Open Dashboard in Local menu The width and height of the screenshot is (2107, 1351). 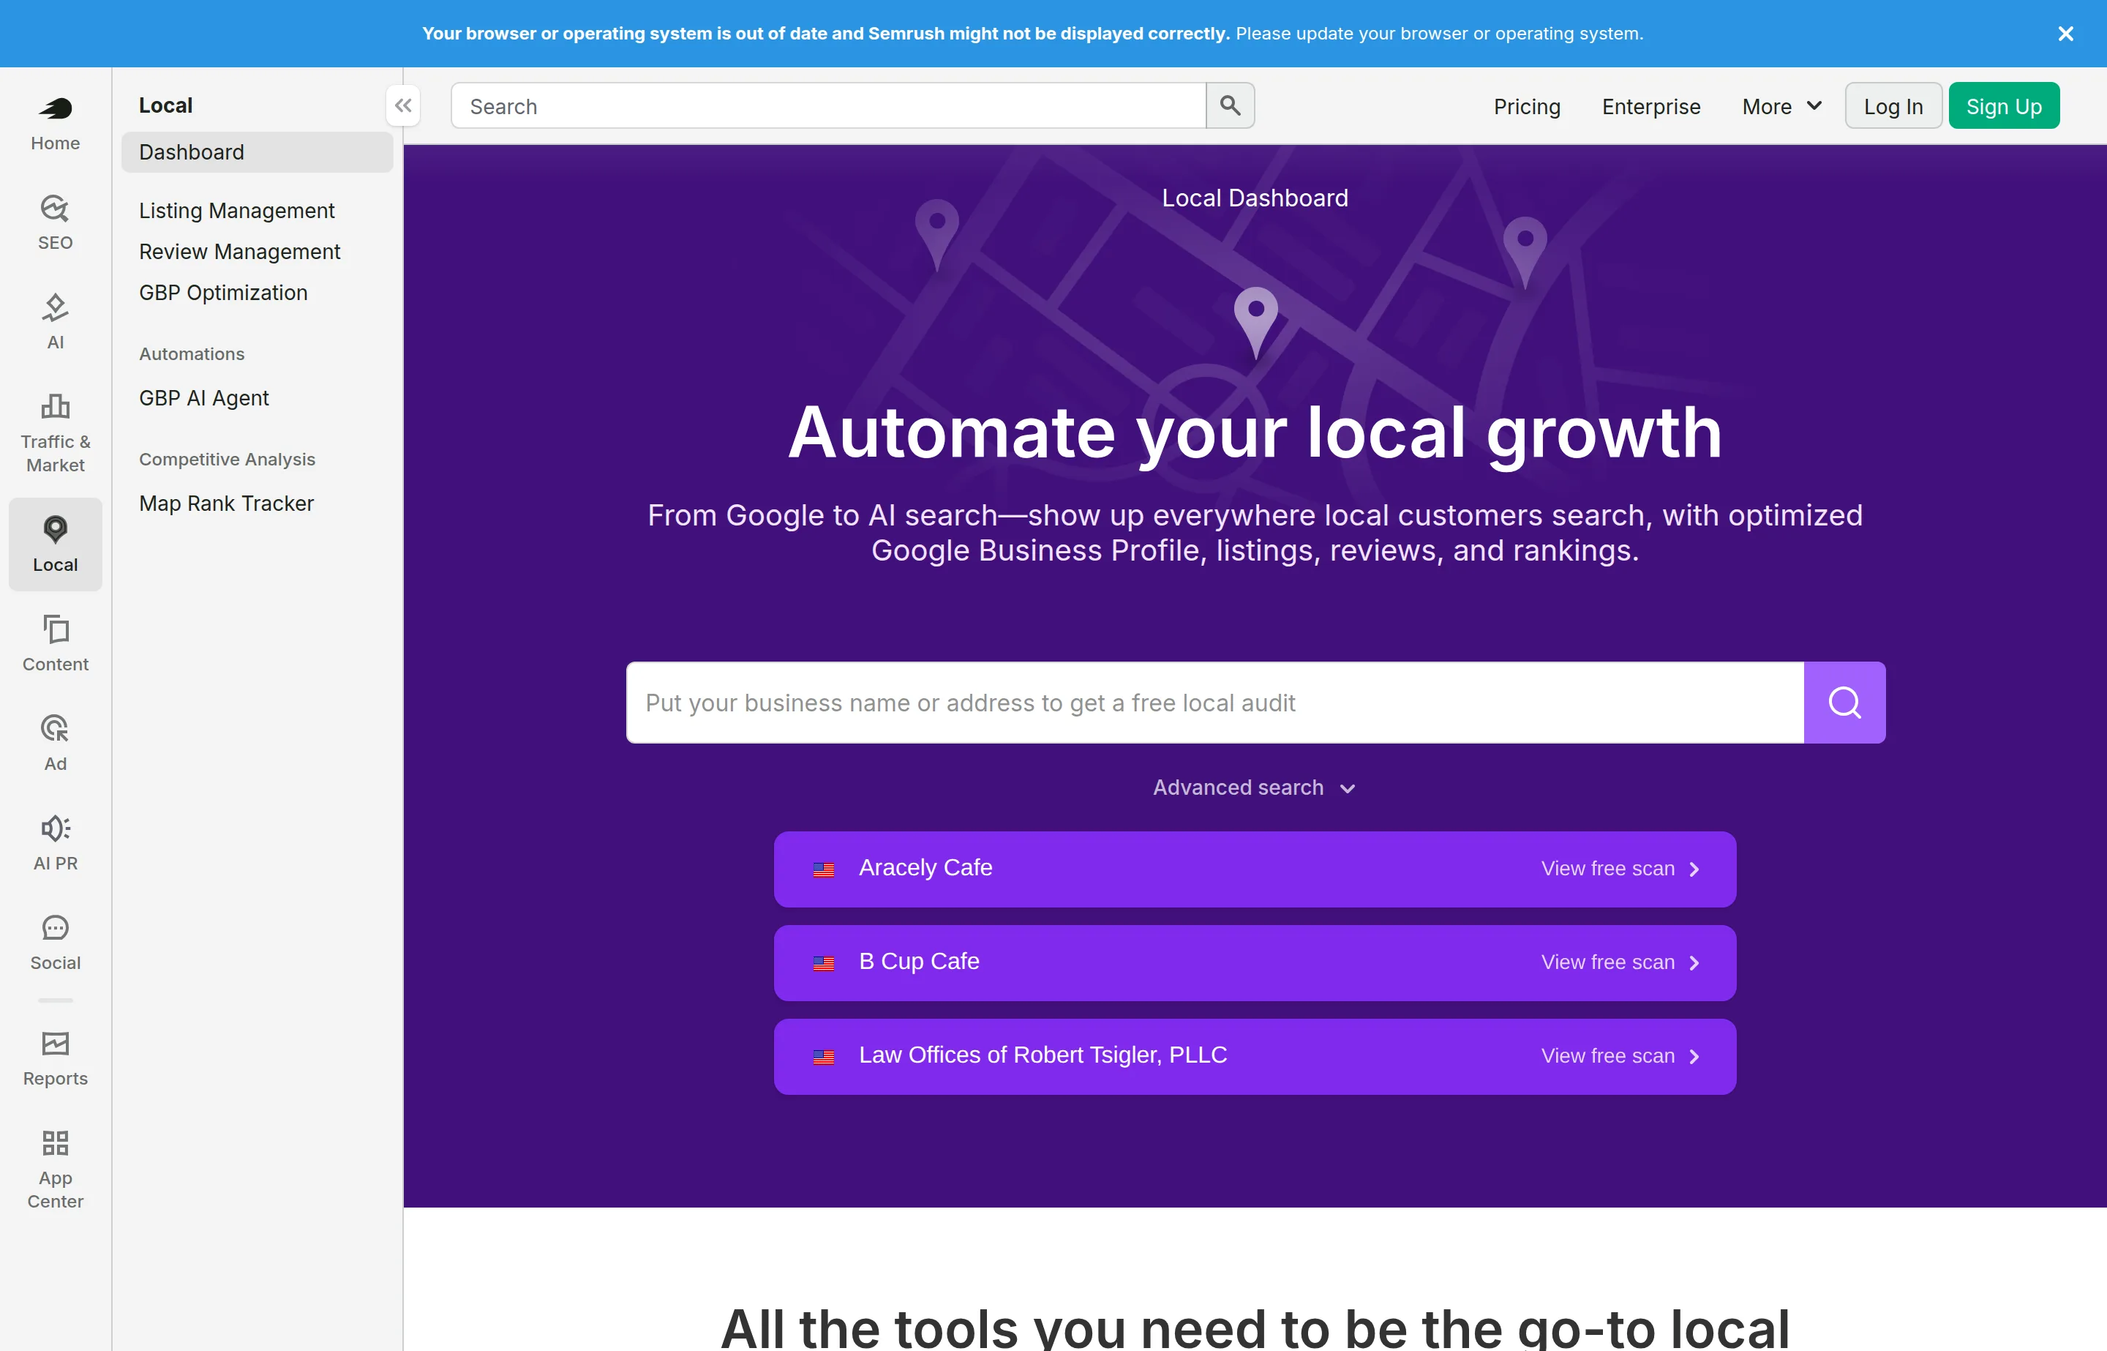pyautogui.click(x=257, y=151)
